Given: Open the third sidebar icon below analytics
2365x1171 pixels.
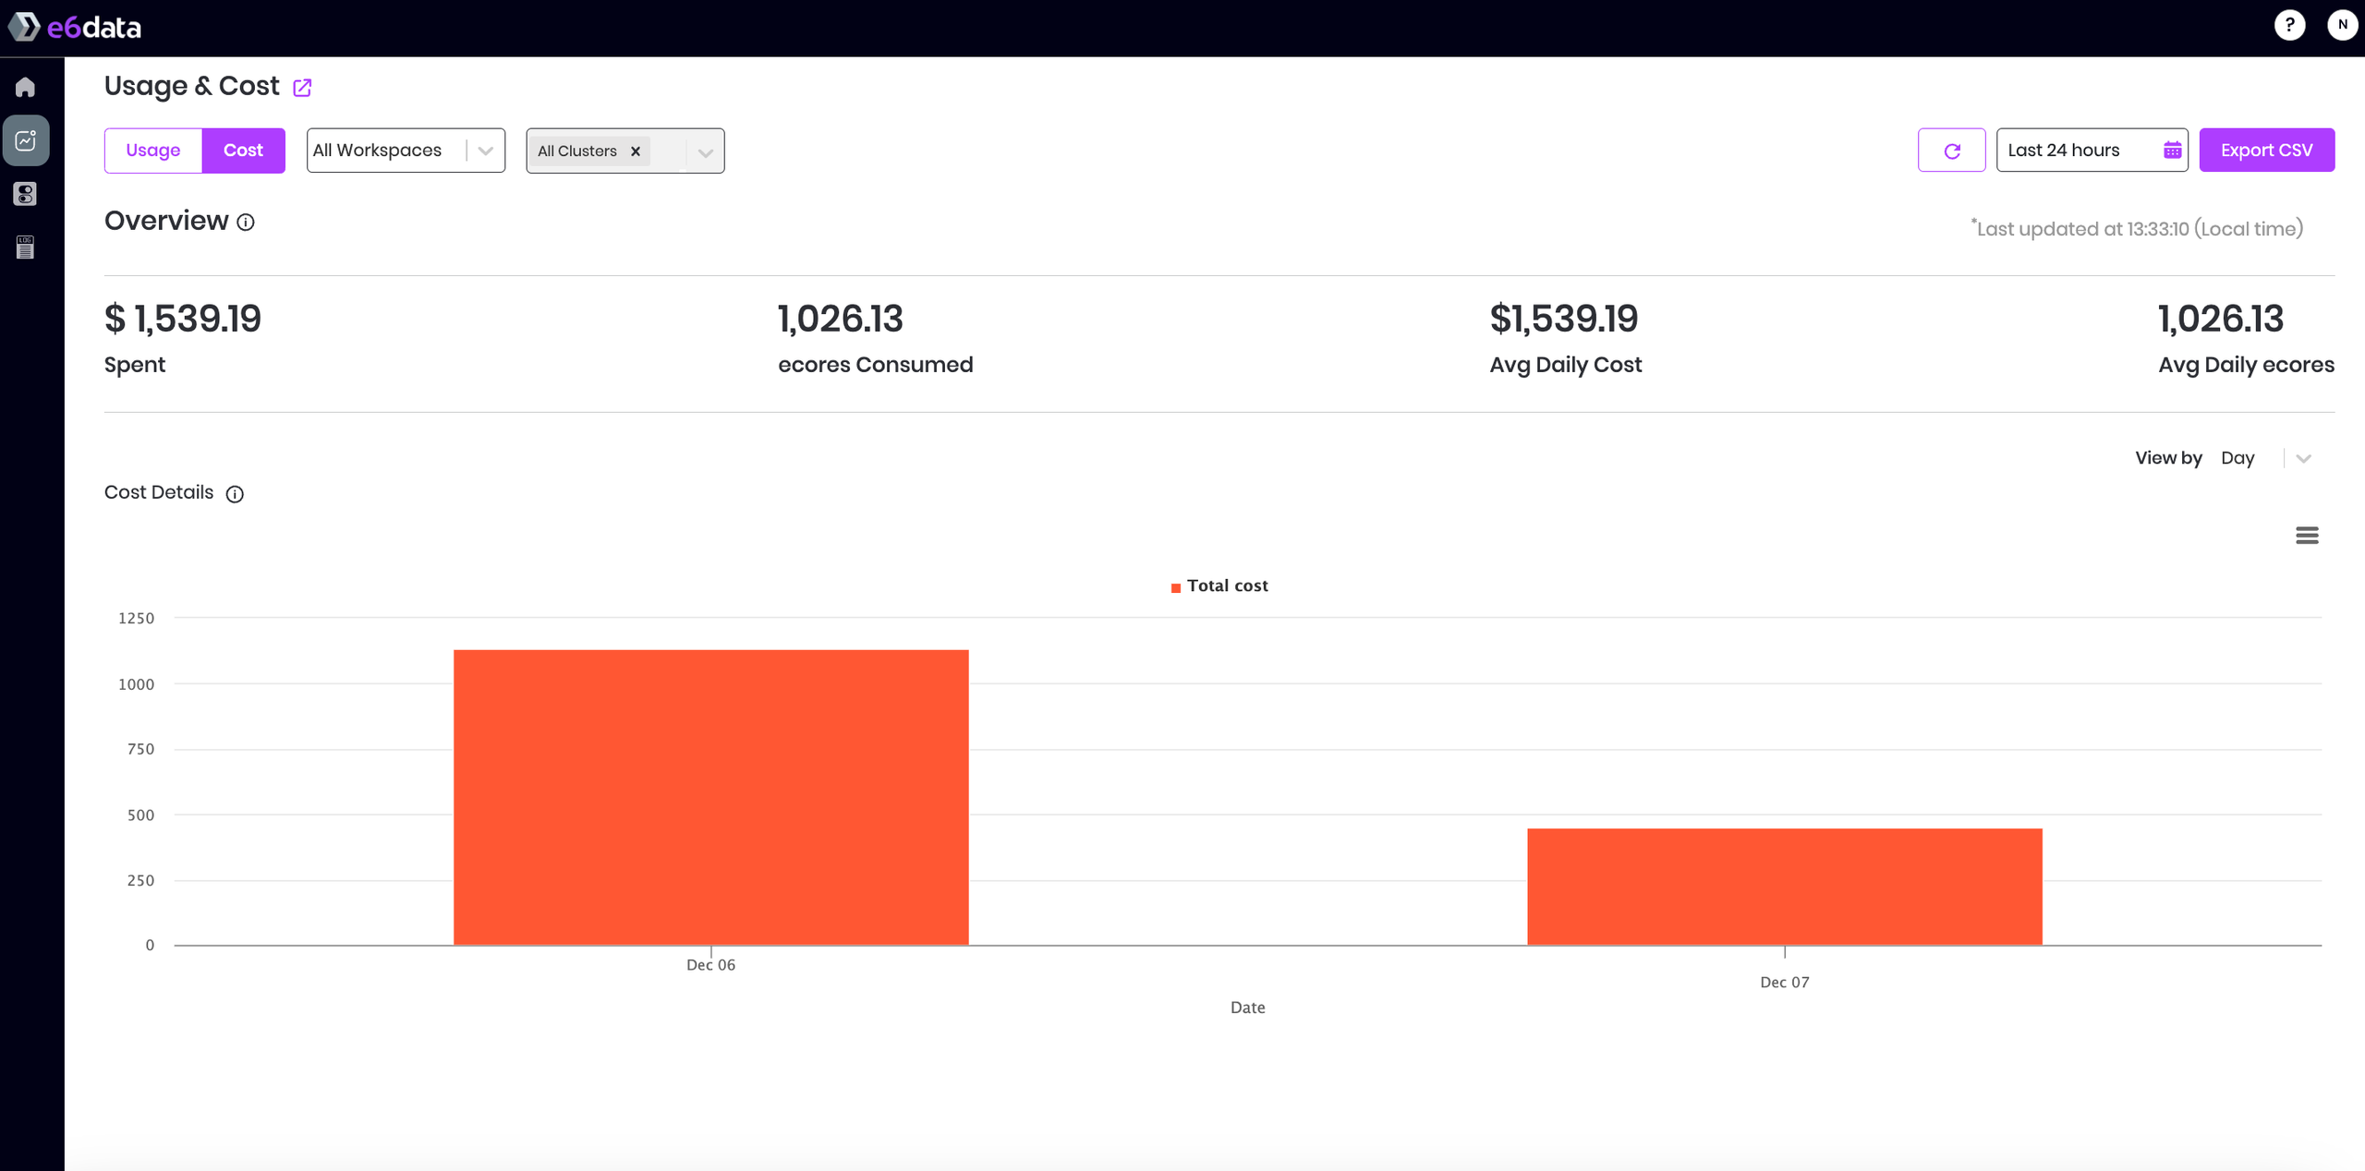Looking at the screenshot, I should point(26,194).
